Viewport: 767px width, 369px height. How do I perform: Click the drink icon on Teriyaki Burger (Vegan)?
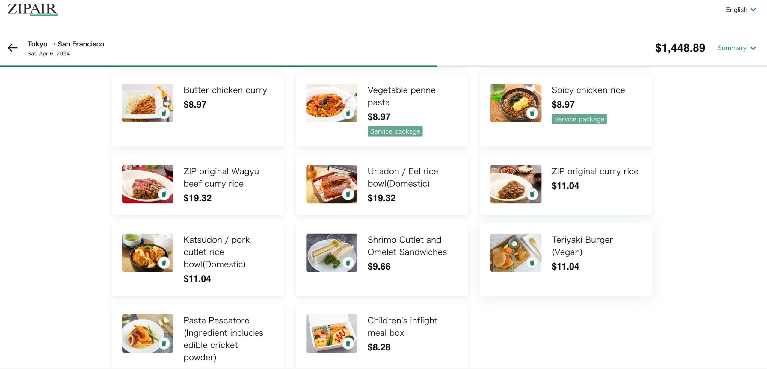coord(532,263)
